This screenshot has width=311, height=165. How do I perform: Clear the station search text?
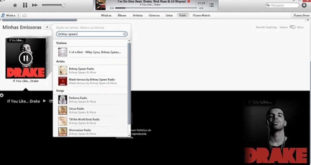point(125,34)
